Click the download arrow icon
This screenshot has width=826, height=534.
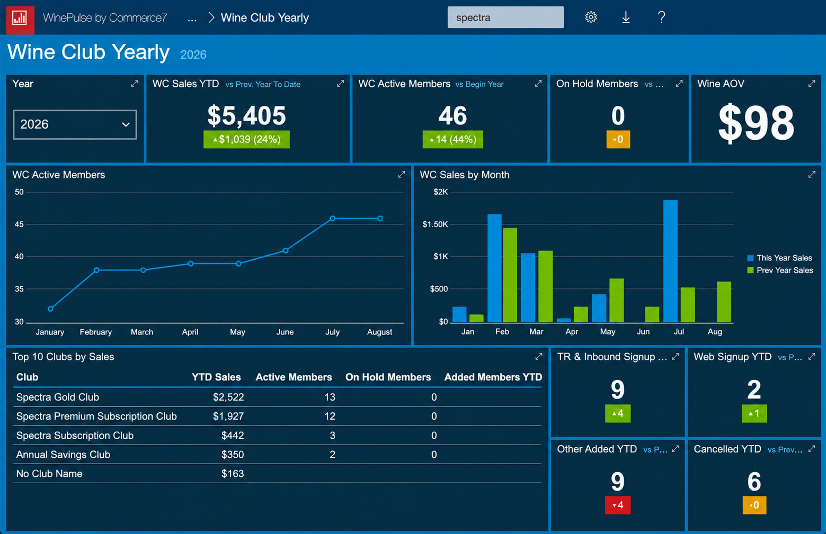[626, 17]
